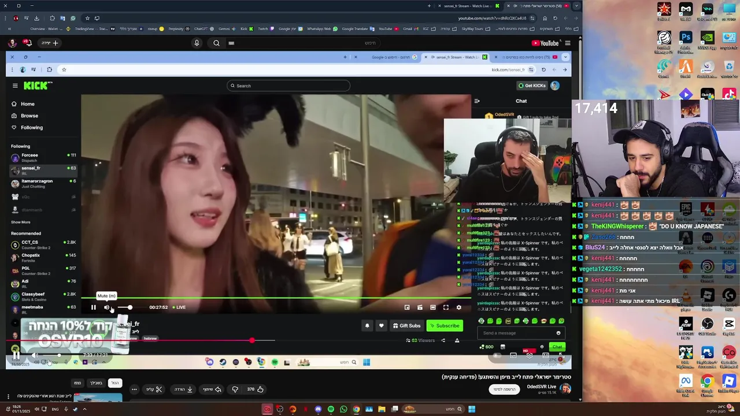Open Kick hamburger menu
The image size is (740, 416).
click(15, 86)
